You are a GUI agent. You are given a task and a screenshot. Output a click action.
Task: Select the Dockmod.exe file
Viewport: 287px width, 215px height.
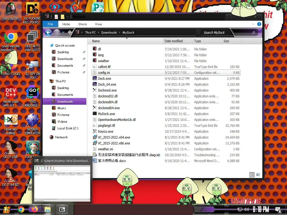coord(166,90)
